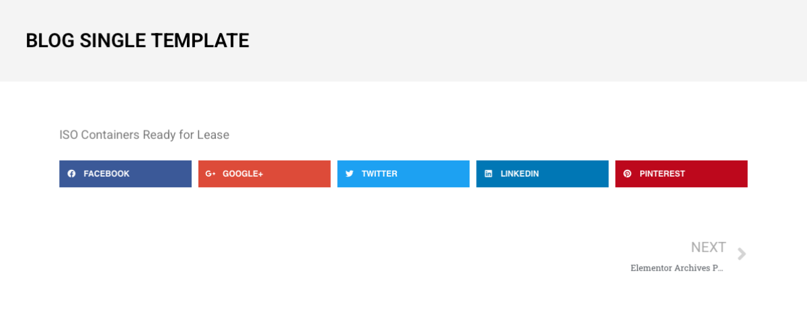The image size is (807, 315).
Task: Click the LinkedIn logo icon
Action: (x=489, y=174)
